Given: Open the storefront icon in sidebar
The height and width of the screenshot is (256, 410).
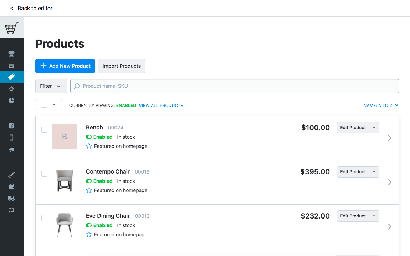Looking at the screenshot, I should point(11,54).
